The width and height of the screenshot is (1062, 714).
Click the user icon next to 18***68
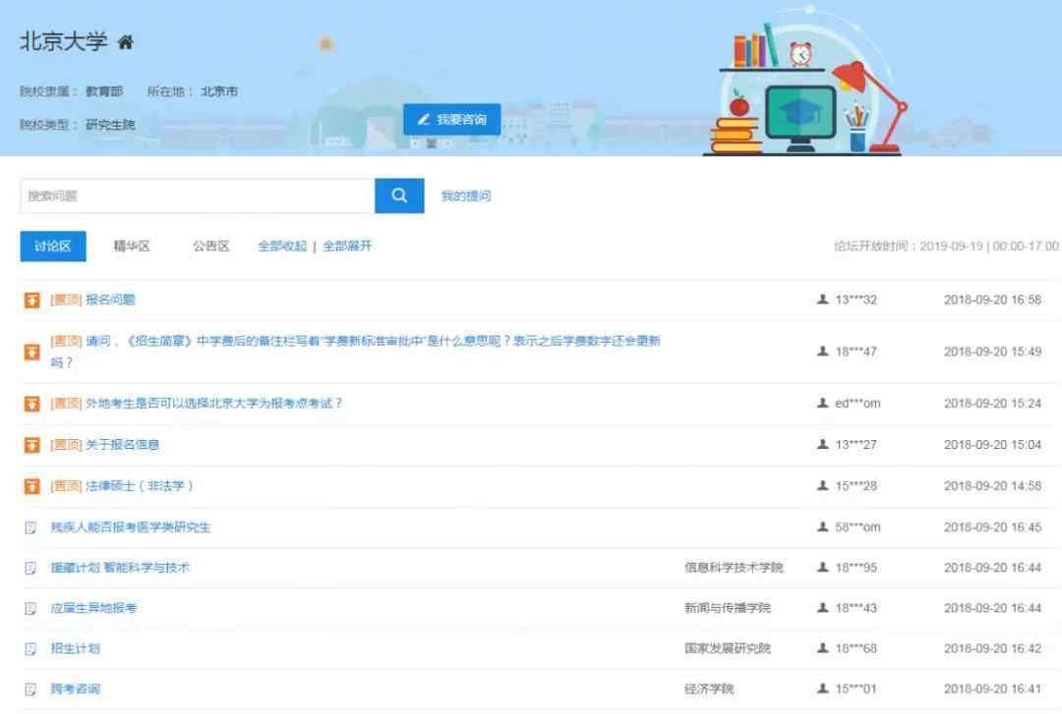click(x=823, y=647)
